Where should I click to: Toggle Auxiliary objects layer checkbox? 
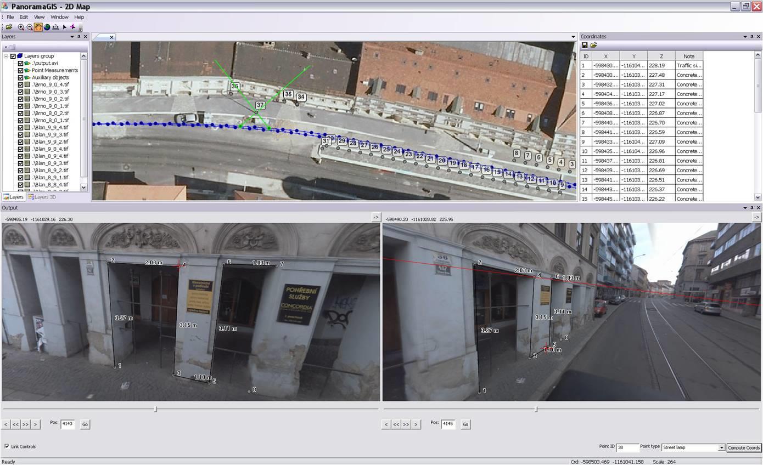(x=21, y=77)
